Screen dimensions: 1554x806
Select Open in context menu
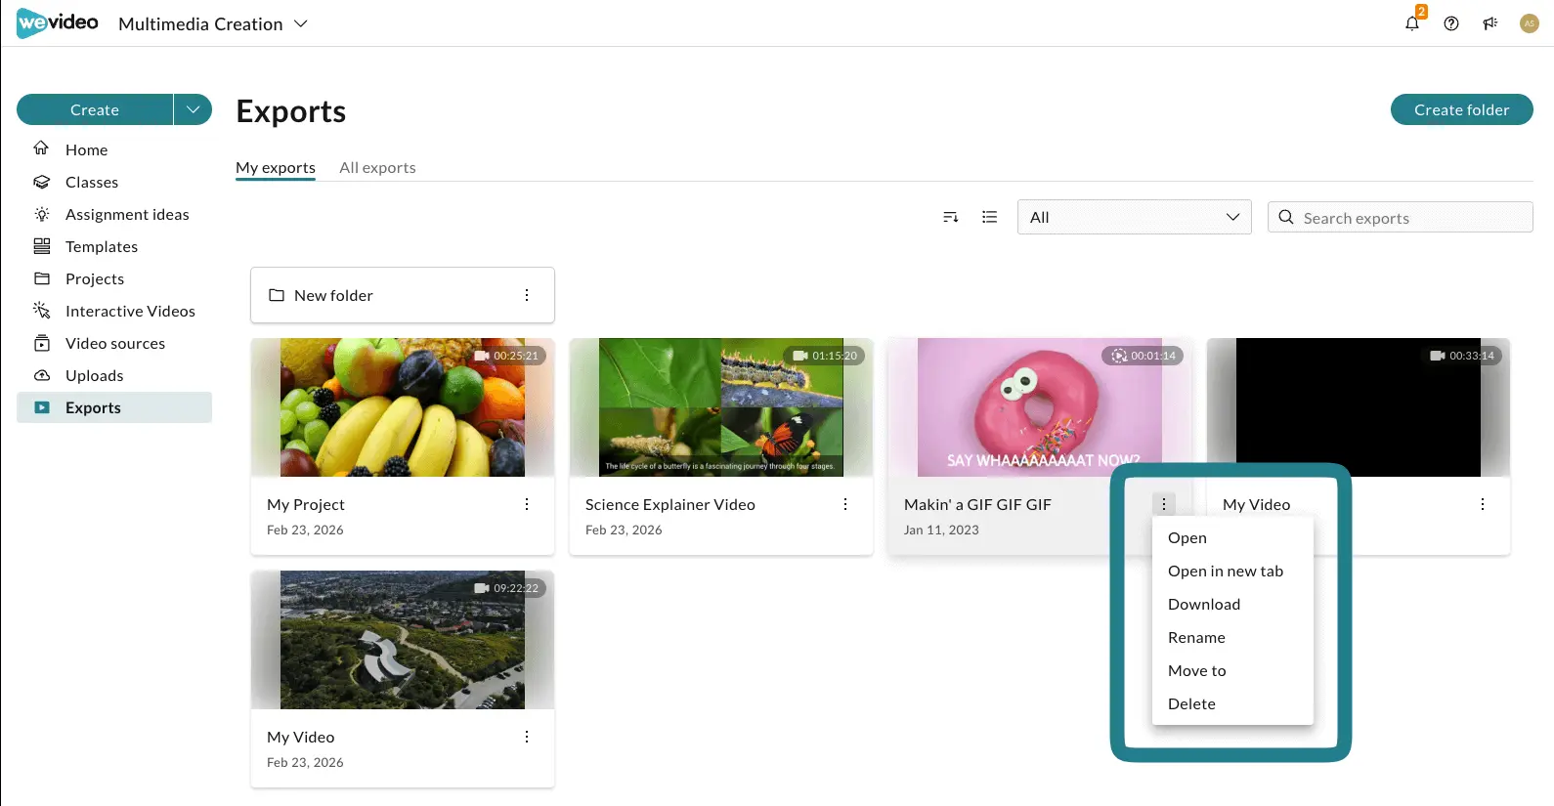point(1232,537)
